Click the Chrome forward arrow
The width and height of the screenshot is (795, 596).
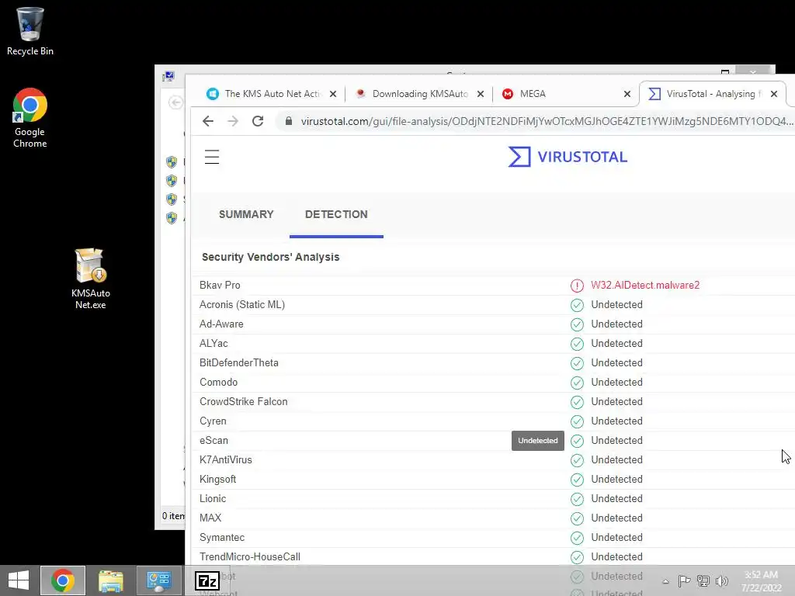(233, 121)
